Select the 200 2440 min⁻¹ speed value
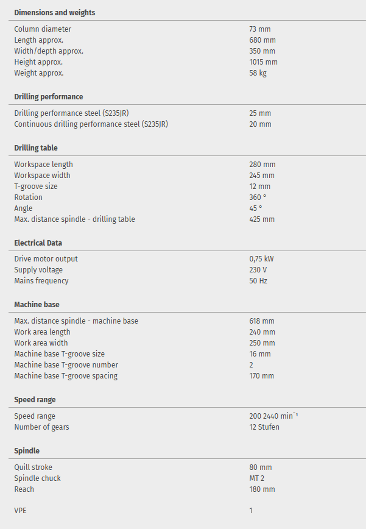Viewport: 366px width, 529px height. pos(273,416)
